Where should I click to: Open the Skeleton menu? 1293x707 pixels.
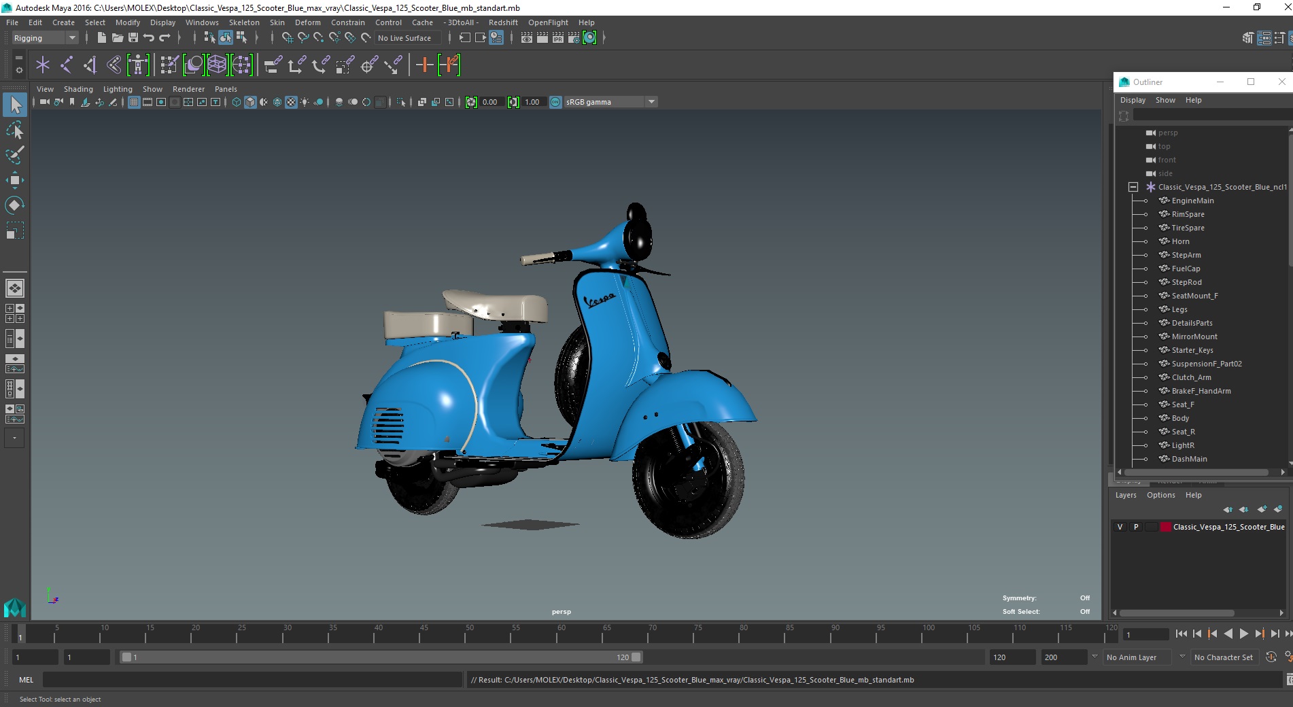[x=244, y=22]
